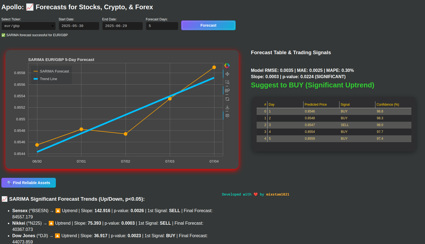This screenshot has height=244, width=425.
Task: Sort table by Predicted Price column
Action: pos(315,105)
